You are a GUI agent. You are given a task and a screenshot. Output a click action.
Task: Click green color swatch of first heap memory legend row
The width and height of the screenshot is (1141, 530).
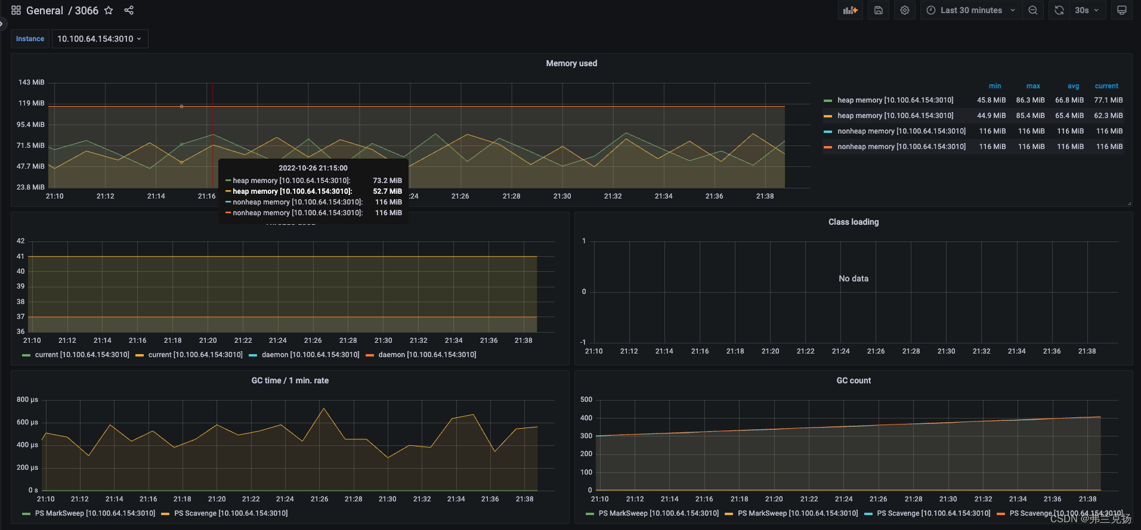pos(828,101)
